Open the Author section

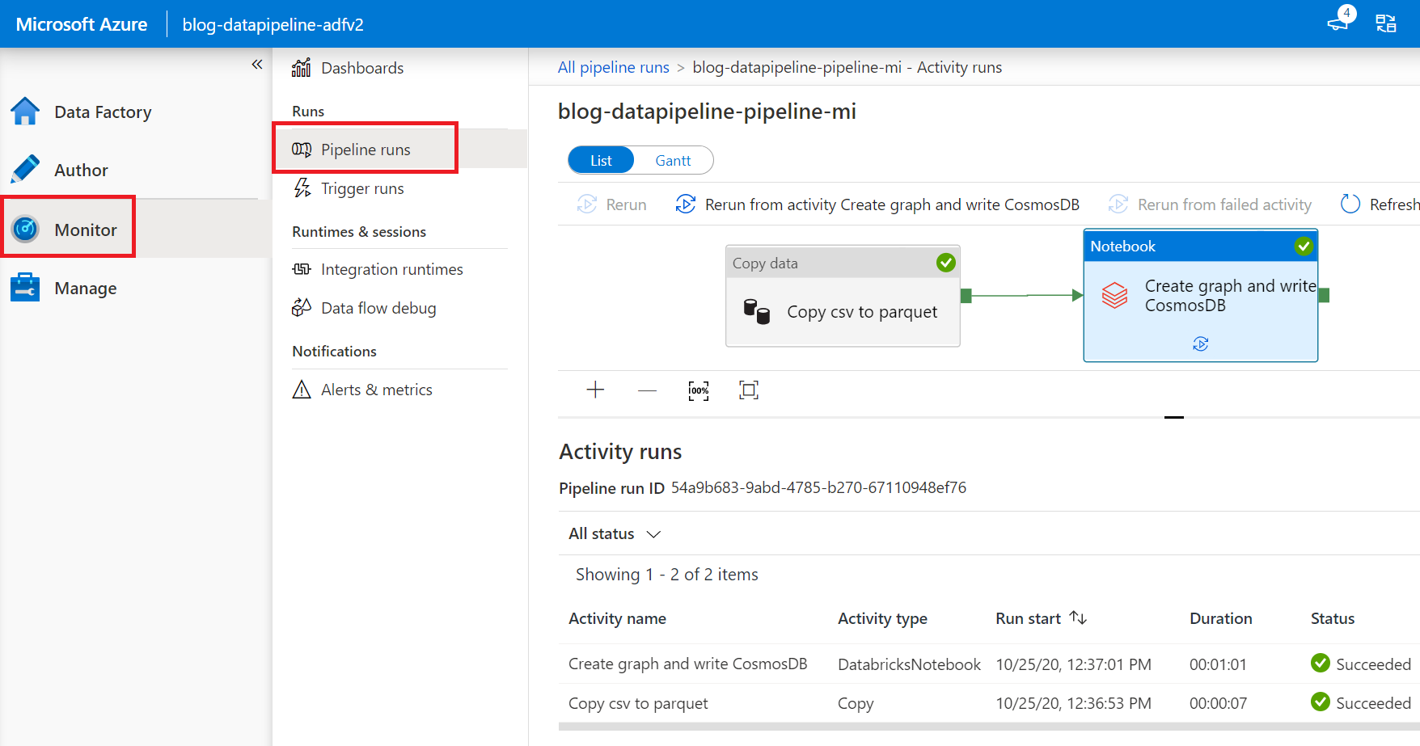pos(81,171)
